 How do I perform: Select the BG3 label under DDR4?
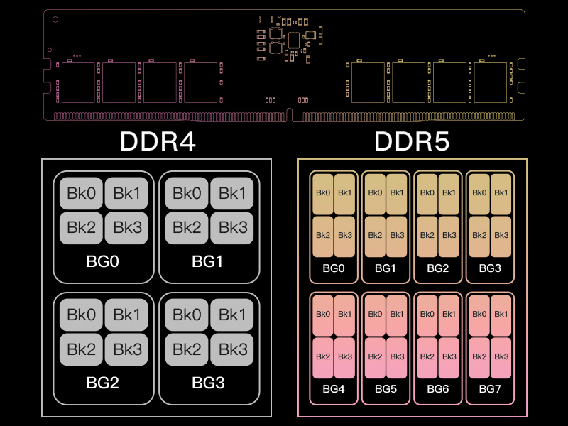208,383
